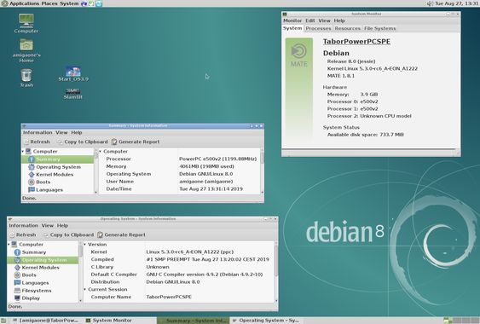
Task: Collapse Computer node in Operating System window tree
Action: [x=9, y=245]
